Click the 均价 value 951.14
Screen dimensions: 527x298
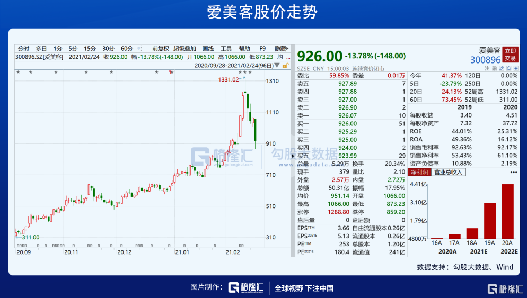(340, 196)
